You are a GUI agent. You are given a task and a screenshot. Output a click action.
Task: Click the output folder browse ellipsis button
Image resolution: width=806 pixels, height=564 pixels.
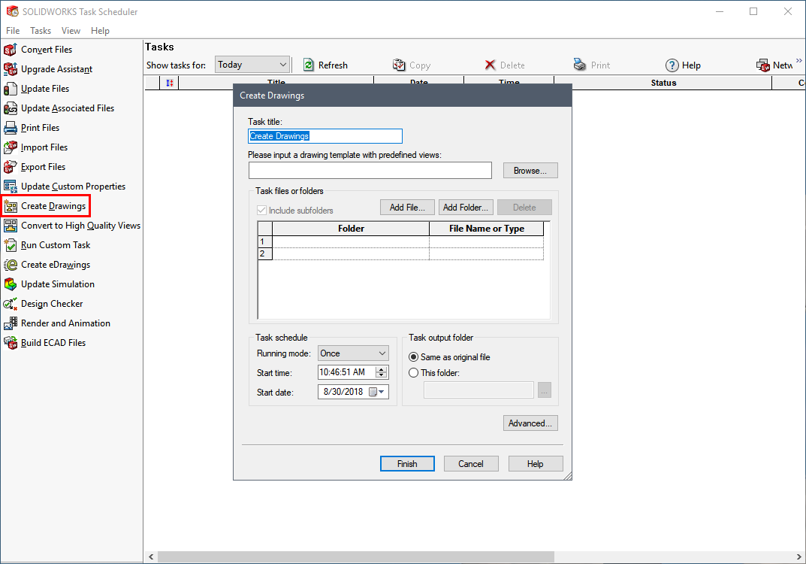pyautogui.click(x=545, y=390)
